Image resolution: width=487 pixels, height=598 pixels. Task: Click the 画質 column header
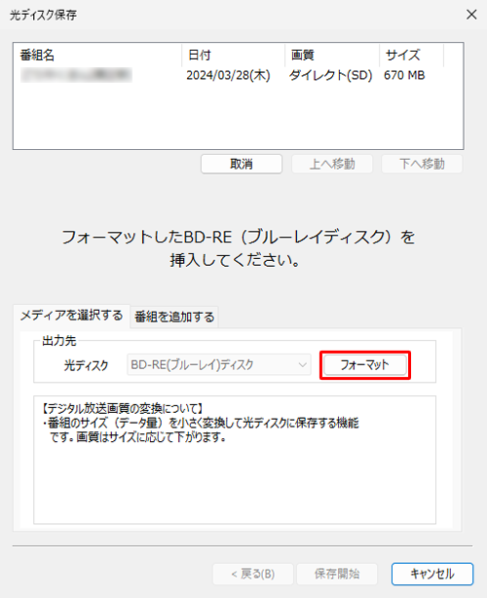pyautogui.click(x=332, y=56)
